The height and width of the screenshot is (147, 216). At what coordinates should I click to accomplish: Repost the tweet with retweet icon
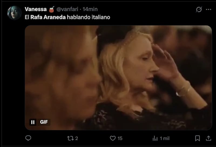pyautogui.click(x=70, y=138)
